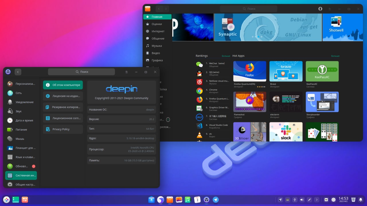Open App Store account icon
The width and height of the screenshot is (367, 206).
(320, 9)
